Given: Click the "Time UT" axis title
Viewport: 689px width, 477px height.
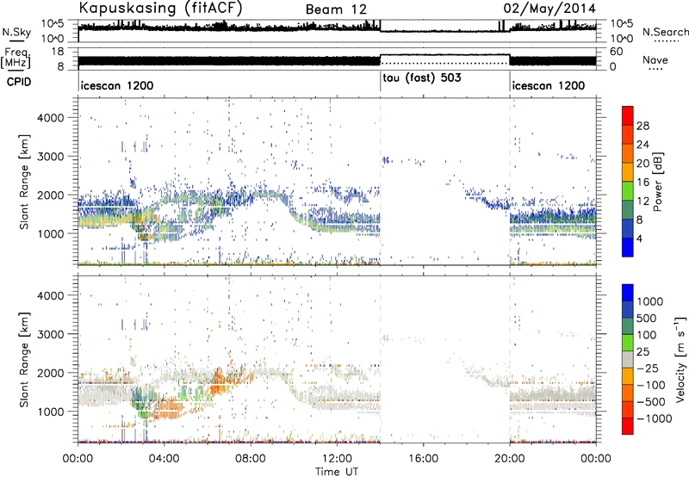Looking at the screenshot, I should (337, 472).
